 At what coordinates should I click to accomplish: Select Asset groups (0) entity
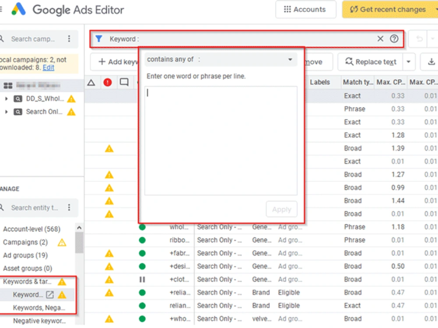(x=28, y=269)
